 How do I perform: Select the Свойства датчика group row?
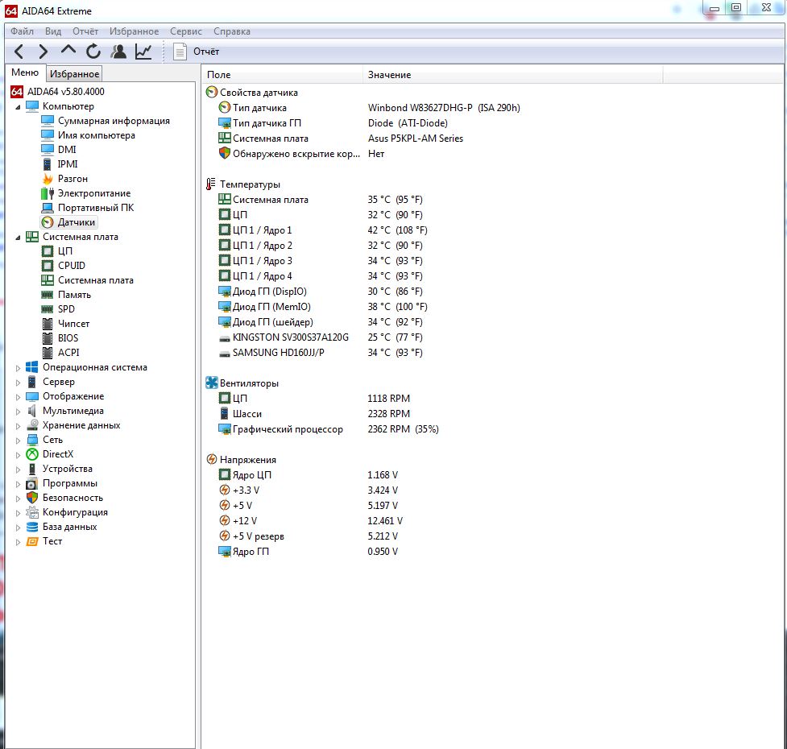251,93
